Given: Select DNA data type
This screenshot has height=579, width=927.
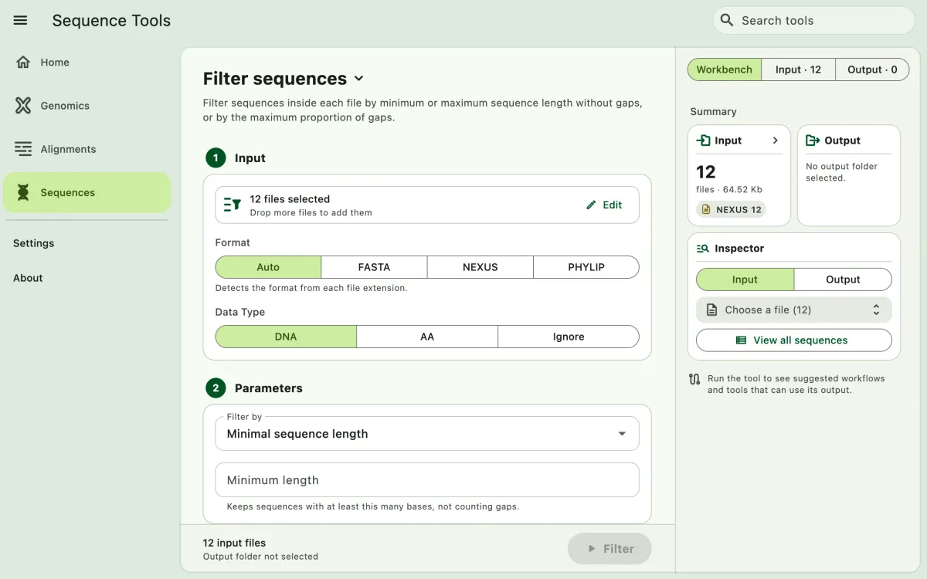Looking at the screenshot, I should (286, 337).
